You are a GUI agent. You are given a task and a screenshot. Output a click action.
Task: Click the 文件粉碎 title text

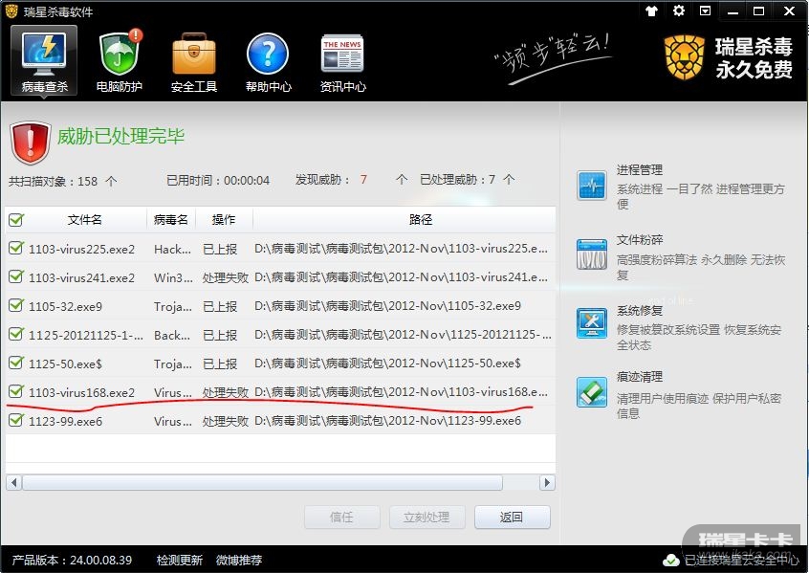639,240
